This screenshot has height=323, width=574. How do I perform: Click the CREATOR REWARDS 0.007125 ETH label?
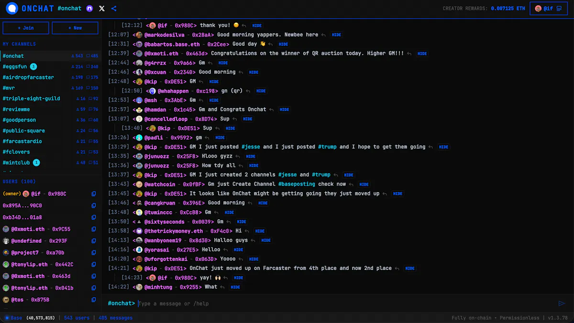(x=484, y=9)
